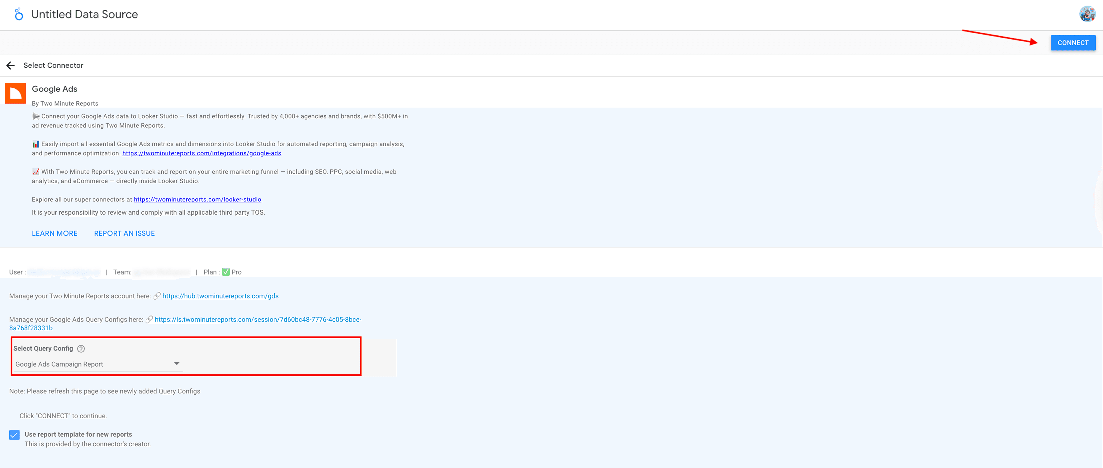Click link icon beside hub.twominutereports.com URL
Viewport: 1103px width, 468px height.
[157, 296]
